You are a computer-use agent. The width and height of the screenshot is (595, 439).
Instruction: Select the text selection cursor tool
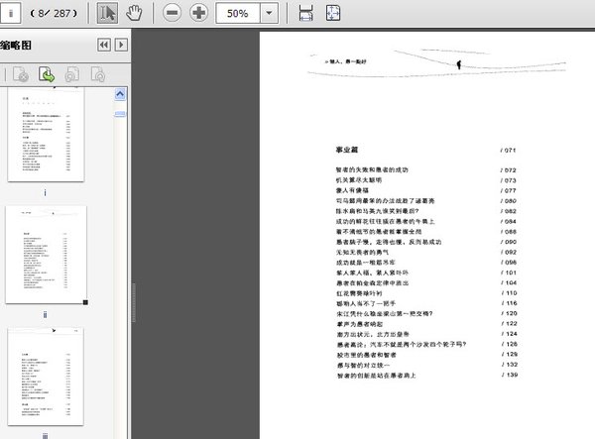click(107, 13)
